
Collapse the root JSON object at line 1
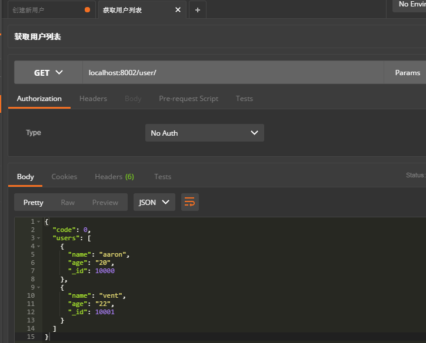pos(39,221)
